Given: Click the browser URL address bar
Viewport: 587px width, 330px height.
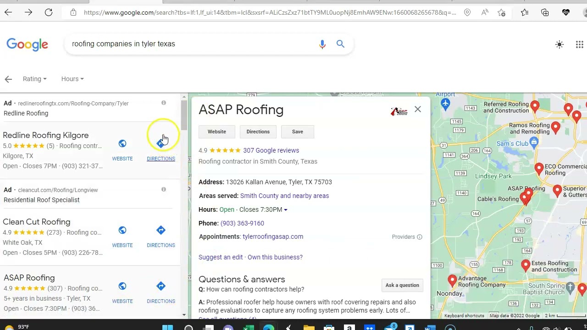Looking at the screenshot, I should [270, 12].
